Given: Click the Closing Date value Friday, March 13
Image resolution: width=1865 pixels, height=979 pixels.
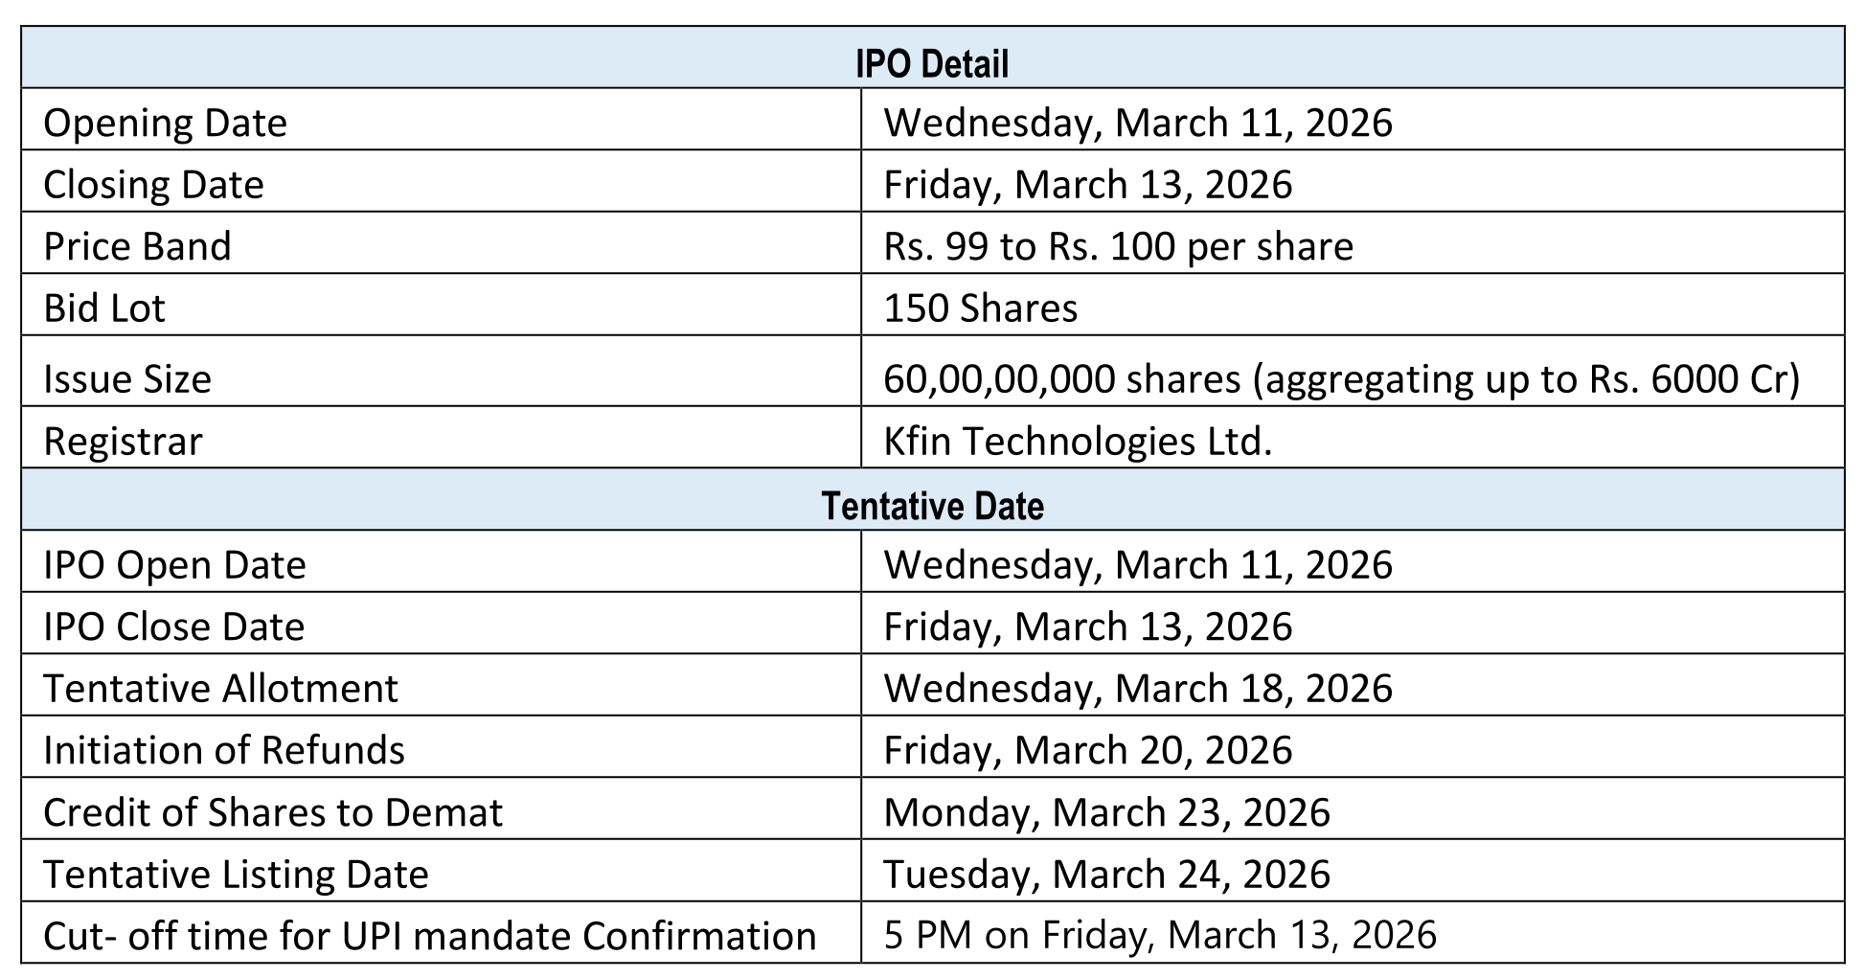Looking at the screenshot, I should [x=1087, y=185].
